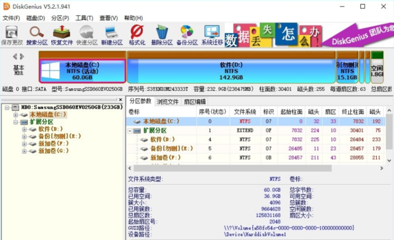The image size is (394, 240).
Task: Open the 查看(V) menu
Action: [109, 18]
